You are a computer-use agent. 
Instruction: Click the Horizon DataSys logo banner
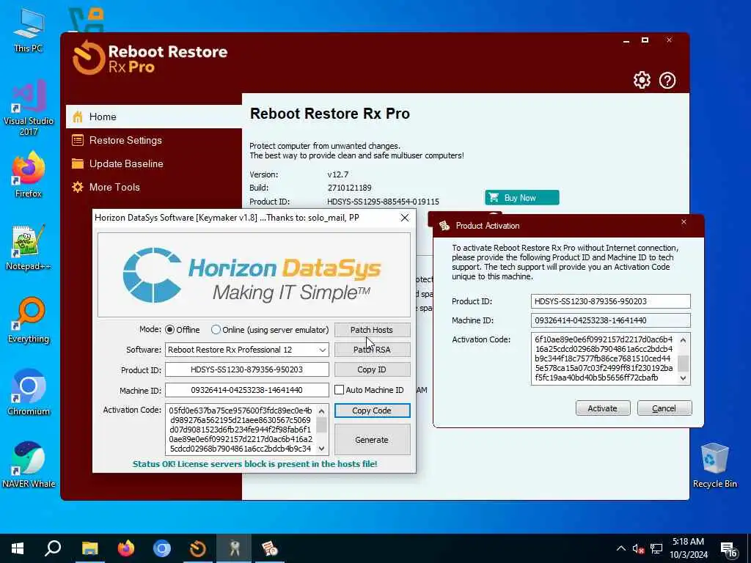tap(254, 275)
